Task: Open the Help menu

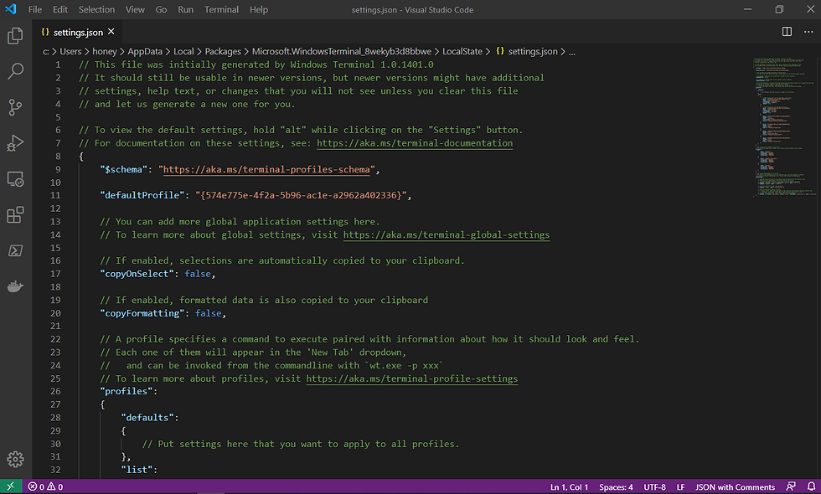Action: (x=259, y=9)
